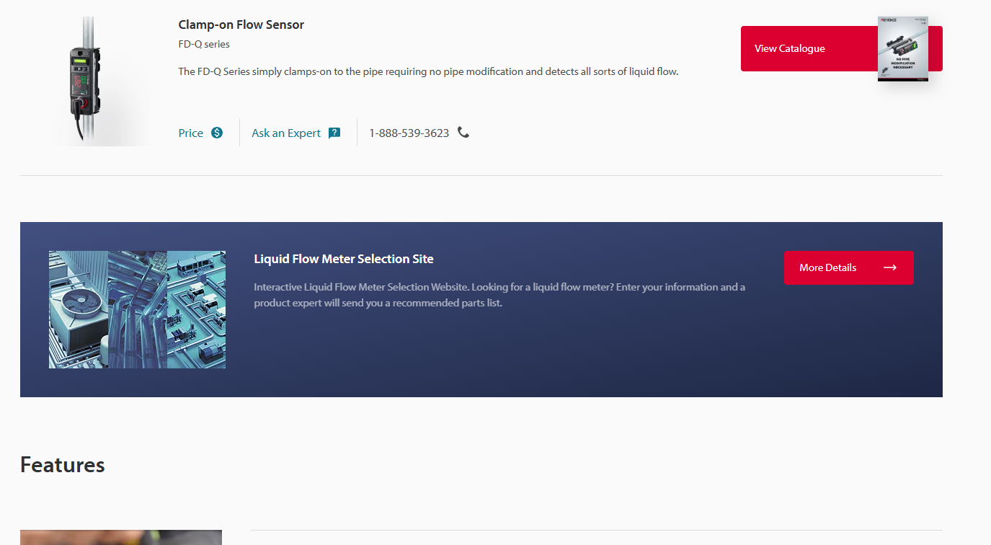This screenshot has height=545, width=991.
Task: Click the Features section heading
Action: click(x=63, y=465)
